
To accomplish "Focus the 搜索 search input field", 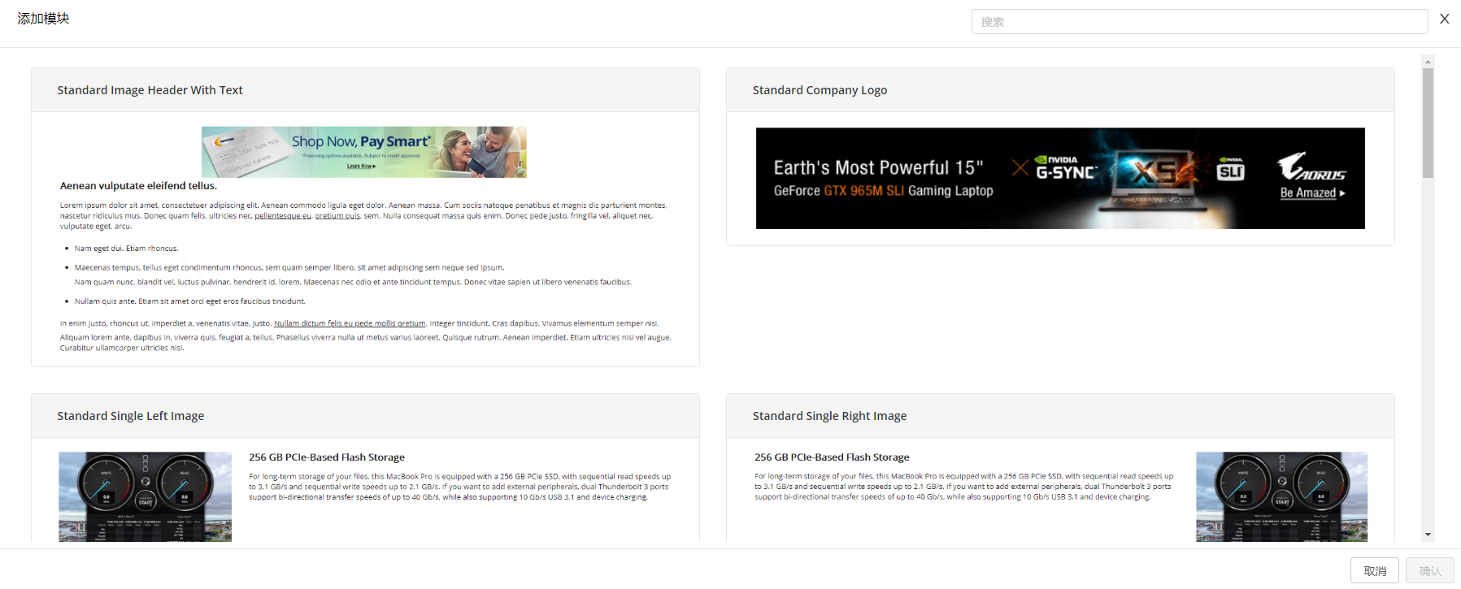I will [1199, 22].
